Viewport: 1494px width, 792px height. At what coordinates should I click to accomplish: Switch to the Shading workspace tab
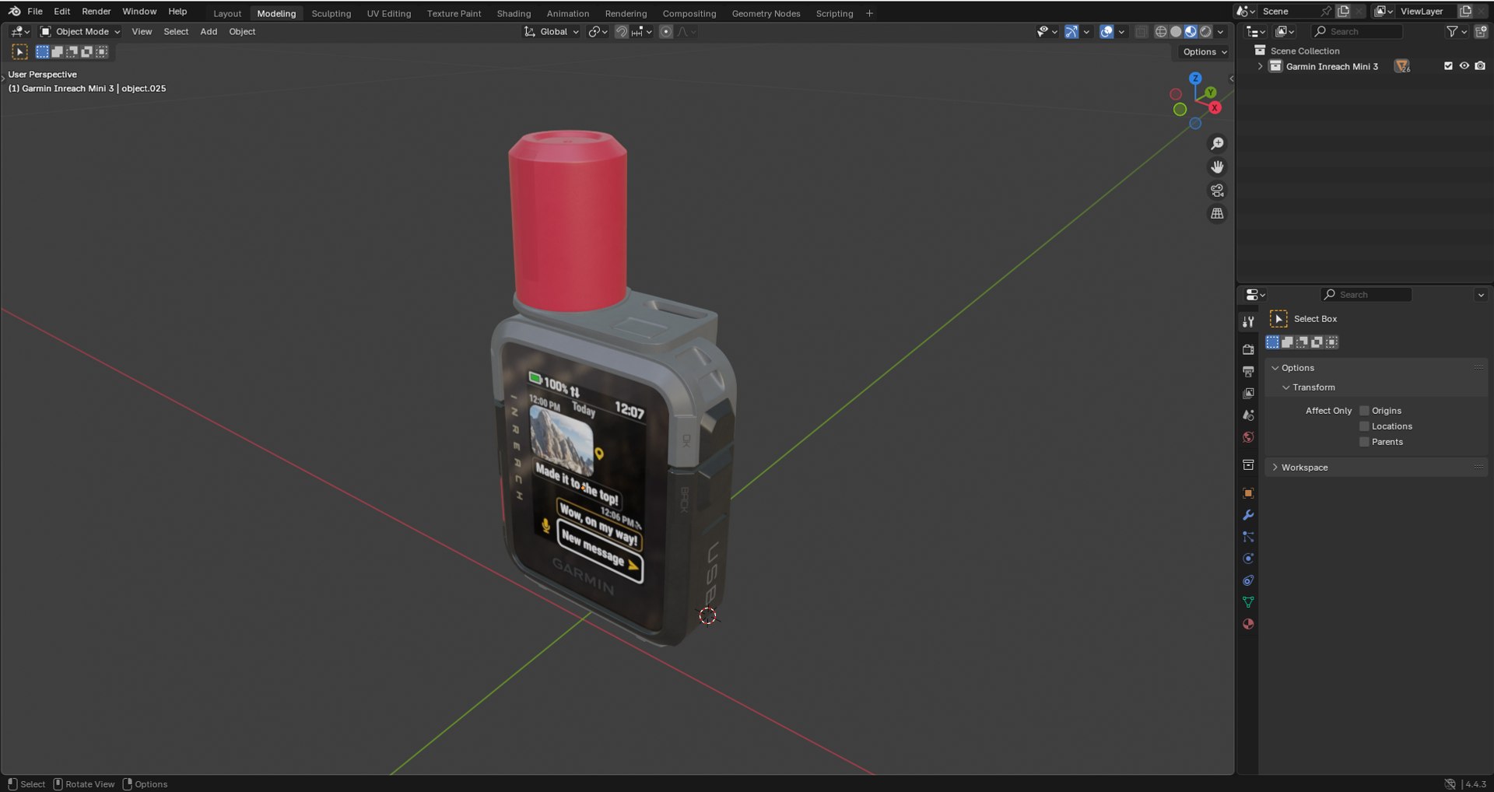[514, 13]
